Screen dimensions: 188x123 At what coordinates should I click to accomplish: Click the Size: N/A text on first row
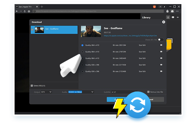pyautogui.click(x=142, y=45)
